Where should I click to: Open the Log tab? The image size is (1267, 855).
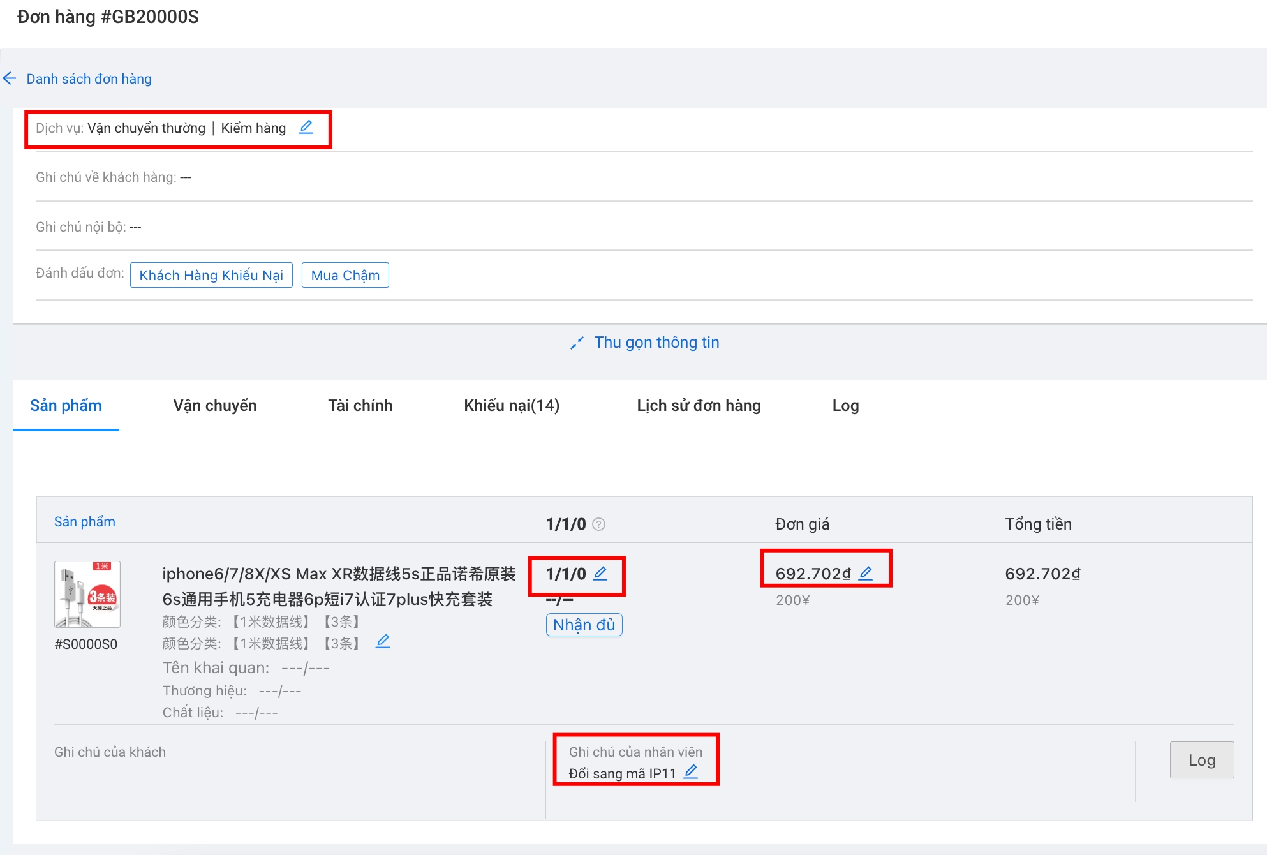coord(845,405)
